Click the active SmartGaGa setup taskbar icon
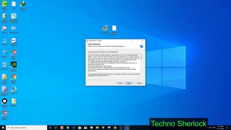The image size is (231, 130). [x=127, y=127]
